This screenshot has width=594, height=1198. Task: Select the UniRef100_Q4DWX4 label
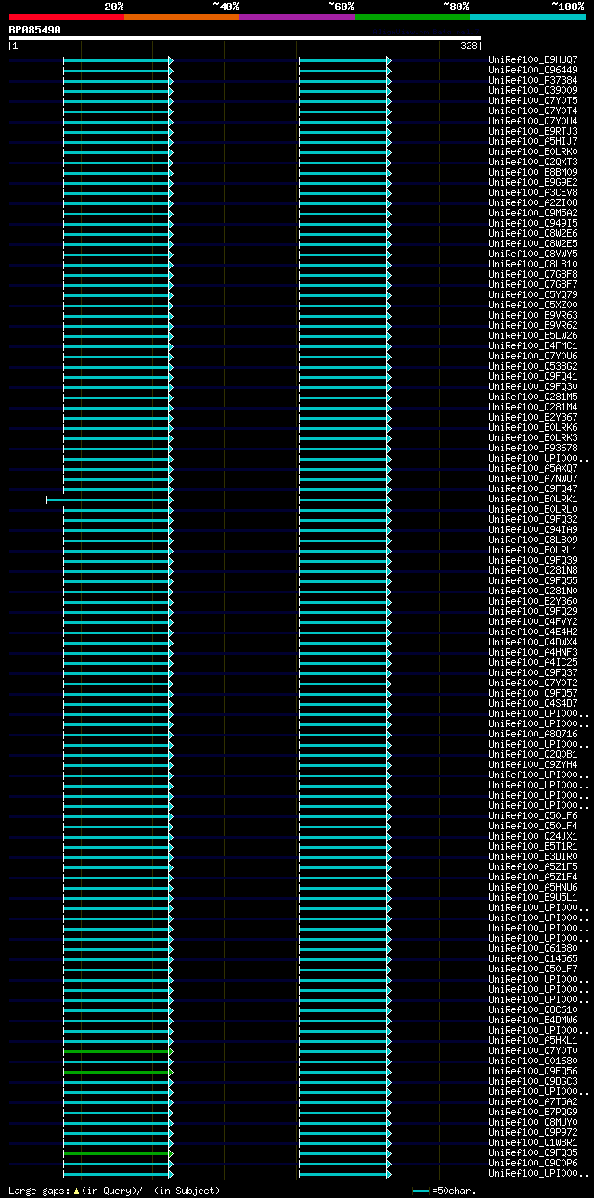534,643
